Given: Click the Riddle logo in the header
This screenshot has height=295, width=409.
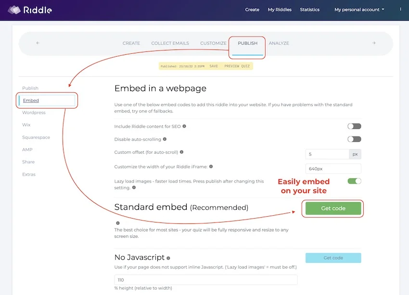Looking at the screenshot, I should (x=30, y=10).
